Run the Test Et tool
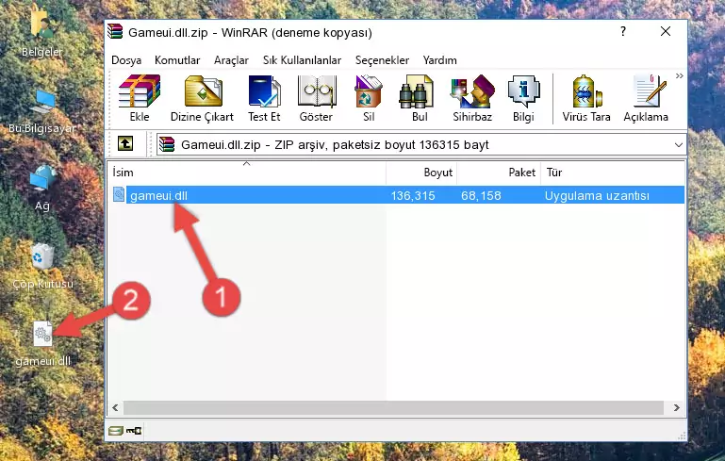Image resolution: width=725 pixels, height=461 pixels. [x=264, y=98]
